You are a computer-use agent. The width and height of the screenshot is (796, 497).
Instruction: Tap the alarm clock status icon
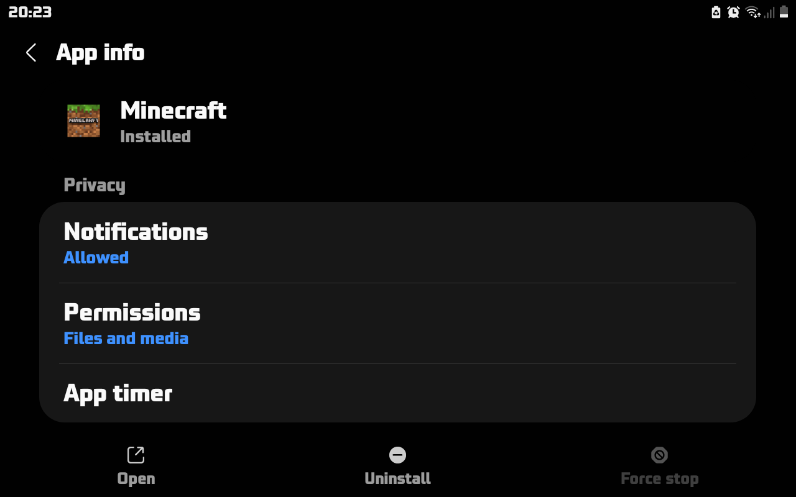(x=734, y=12)
